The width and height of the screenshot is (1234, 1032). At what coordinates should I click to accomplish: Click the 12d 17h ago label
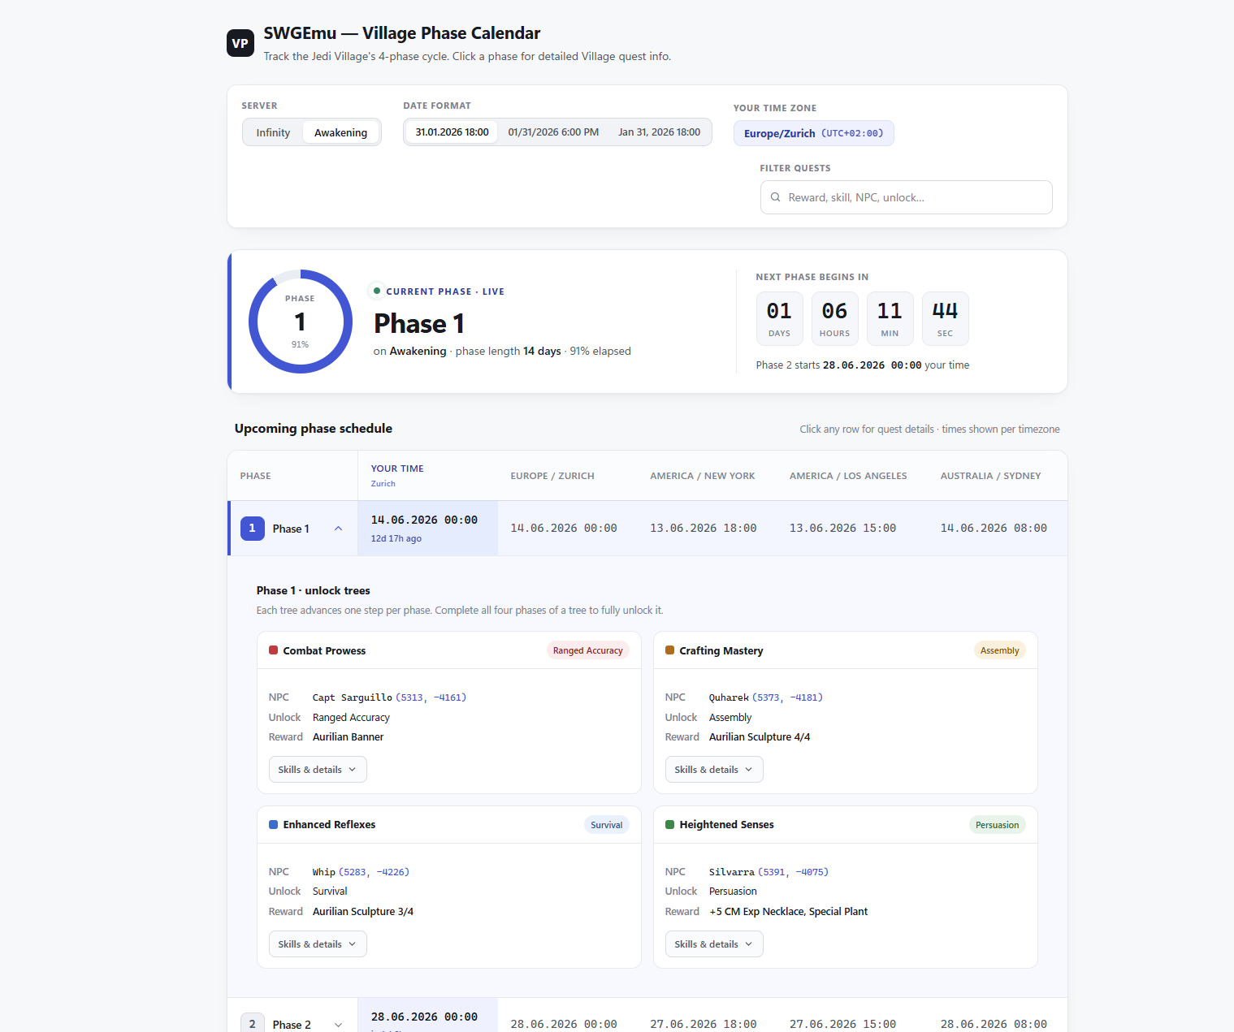coord(396,538)
